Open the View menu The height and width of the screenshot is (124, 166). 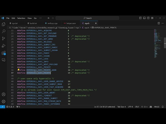click(30, 18)
